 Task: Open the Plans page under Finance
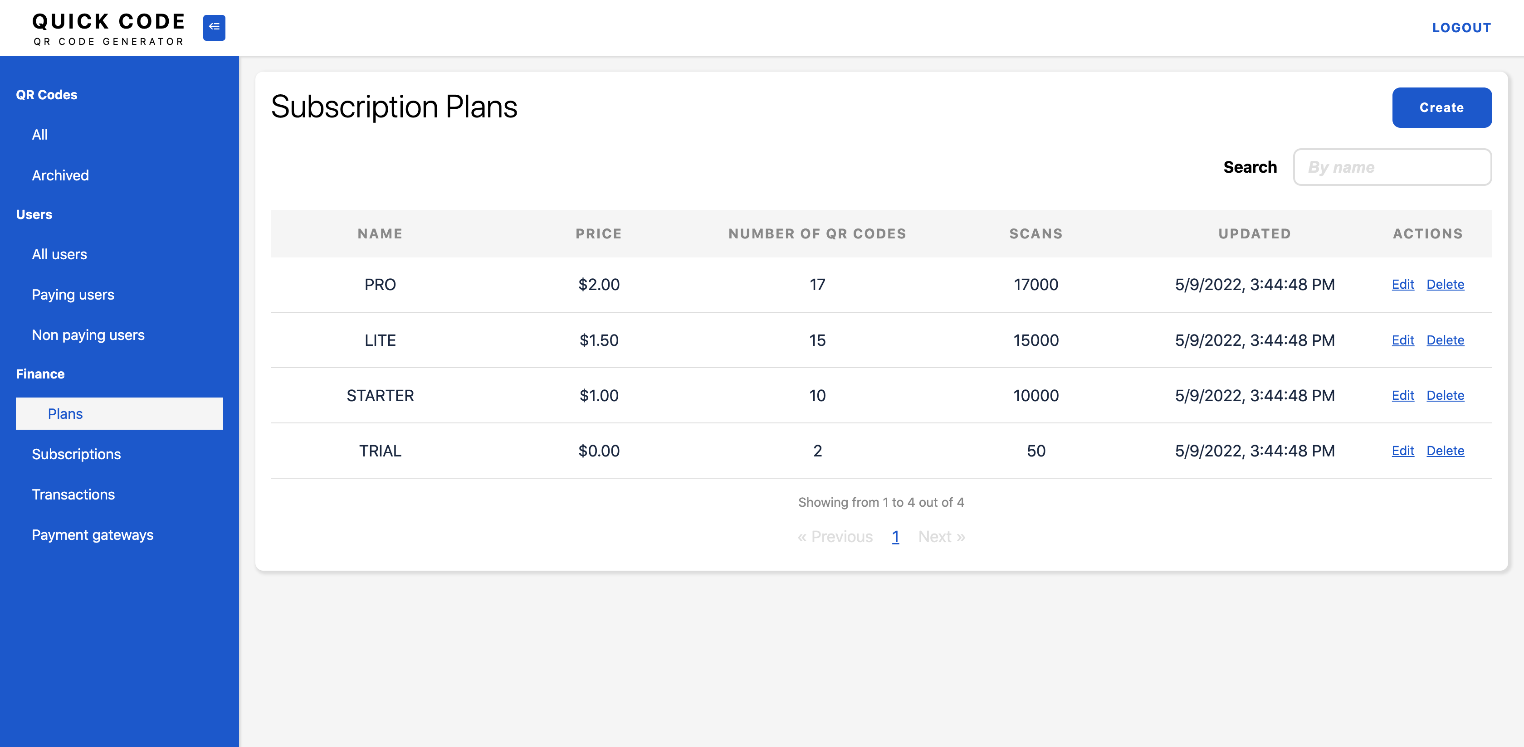click(x=65, y=413)
